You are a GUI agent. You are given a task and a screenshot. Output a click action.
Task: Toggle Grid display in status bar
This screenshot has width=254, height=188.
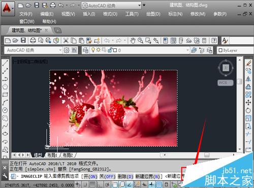(92, 184)
